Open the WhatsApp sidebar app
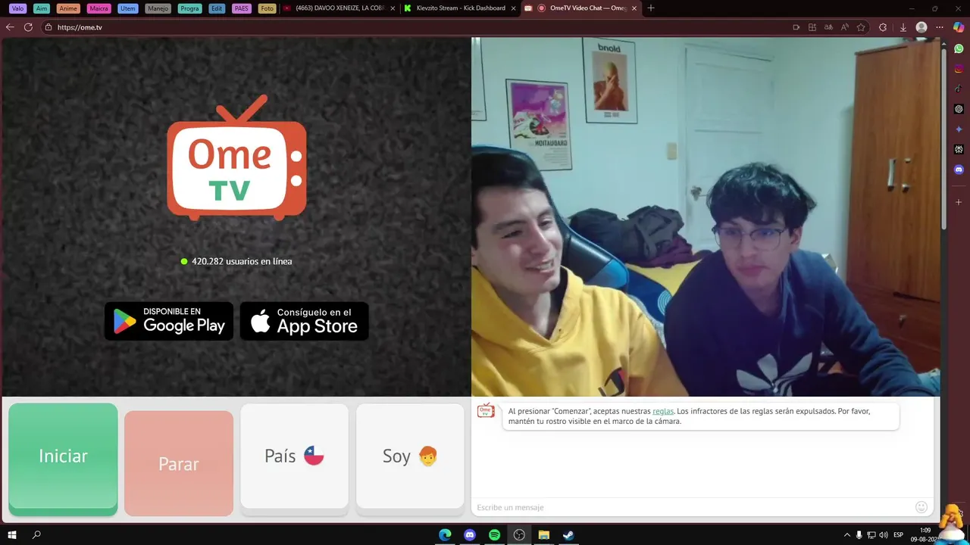Screen dimensions: 970x545 click(959, 48)
